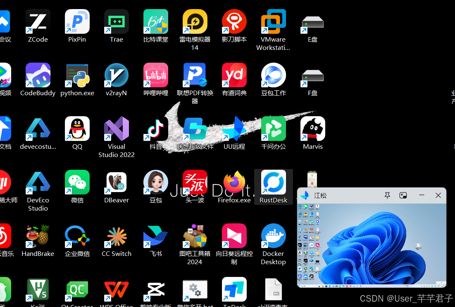This screenshot has height=307, width=455.
Task: Click the 豆包 avatar icon
Action: (155, 182)
